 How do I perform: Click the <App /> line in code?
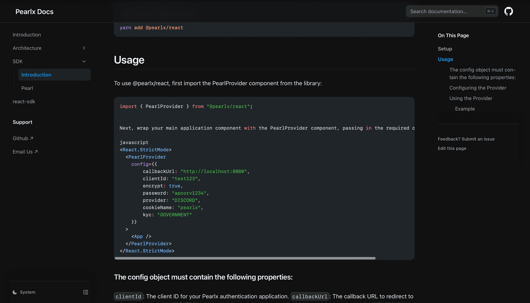click(x=141, y=236)
